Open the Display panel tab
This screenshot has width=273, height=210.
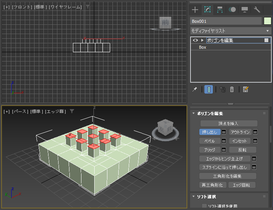(x=244, y=10)
